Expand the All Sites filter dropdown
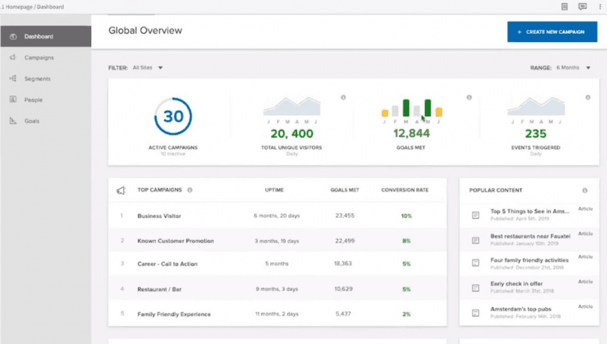This screenshot has width=607, height=344. (148, 68)
